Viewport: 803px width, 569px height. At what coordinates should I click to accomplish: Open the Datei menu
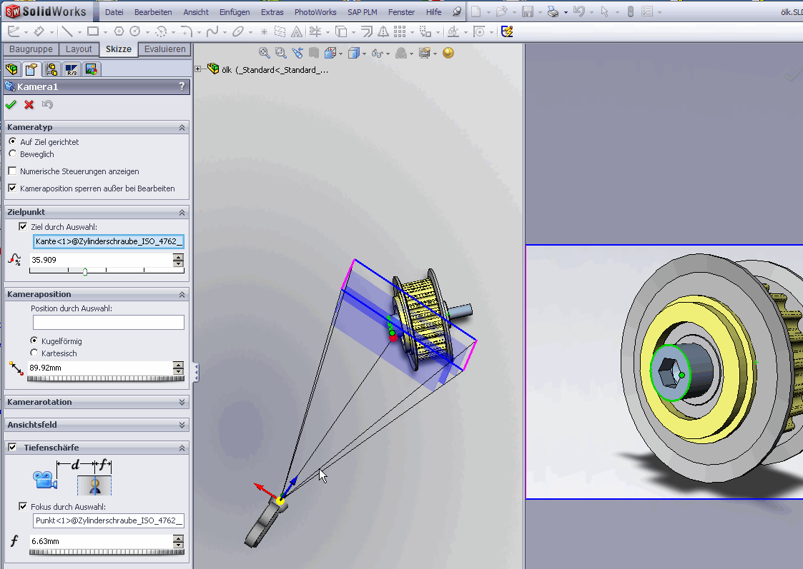point(114,11)
